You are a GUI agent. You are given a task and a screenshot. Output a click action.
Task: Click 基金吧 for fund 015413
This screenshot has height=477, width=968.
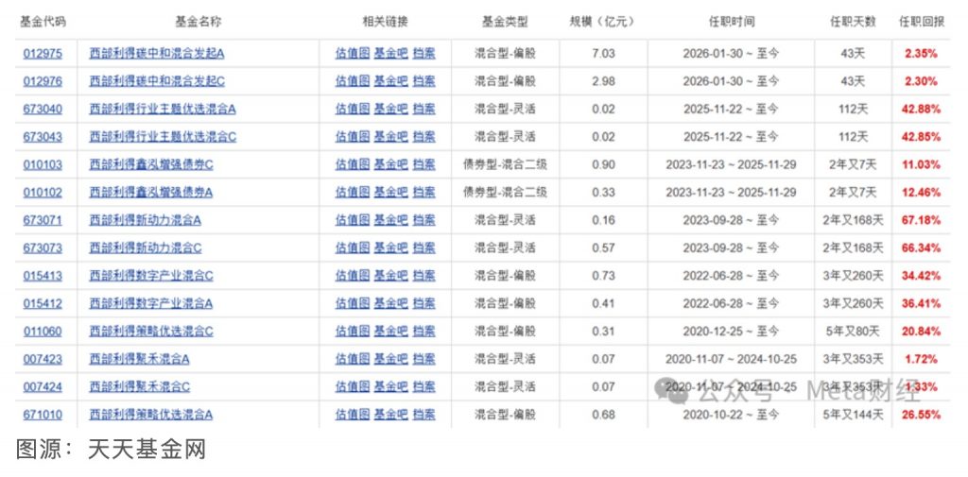390,276
